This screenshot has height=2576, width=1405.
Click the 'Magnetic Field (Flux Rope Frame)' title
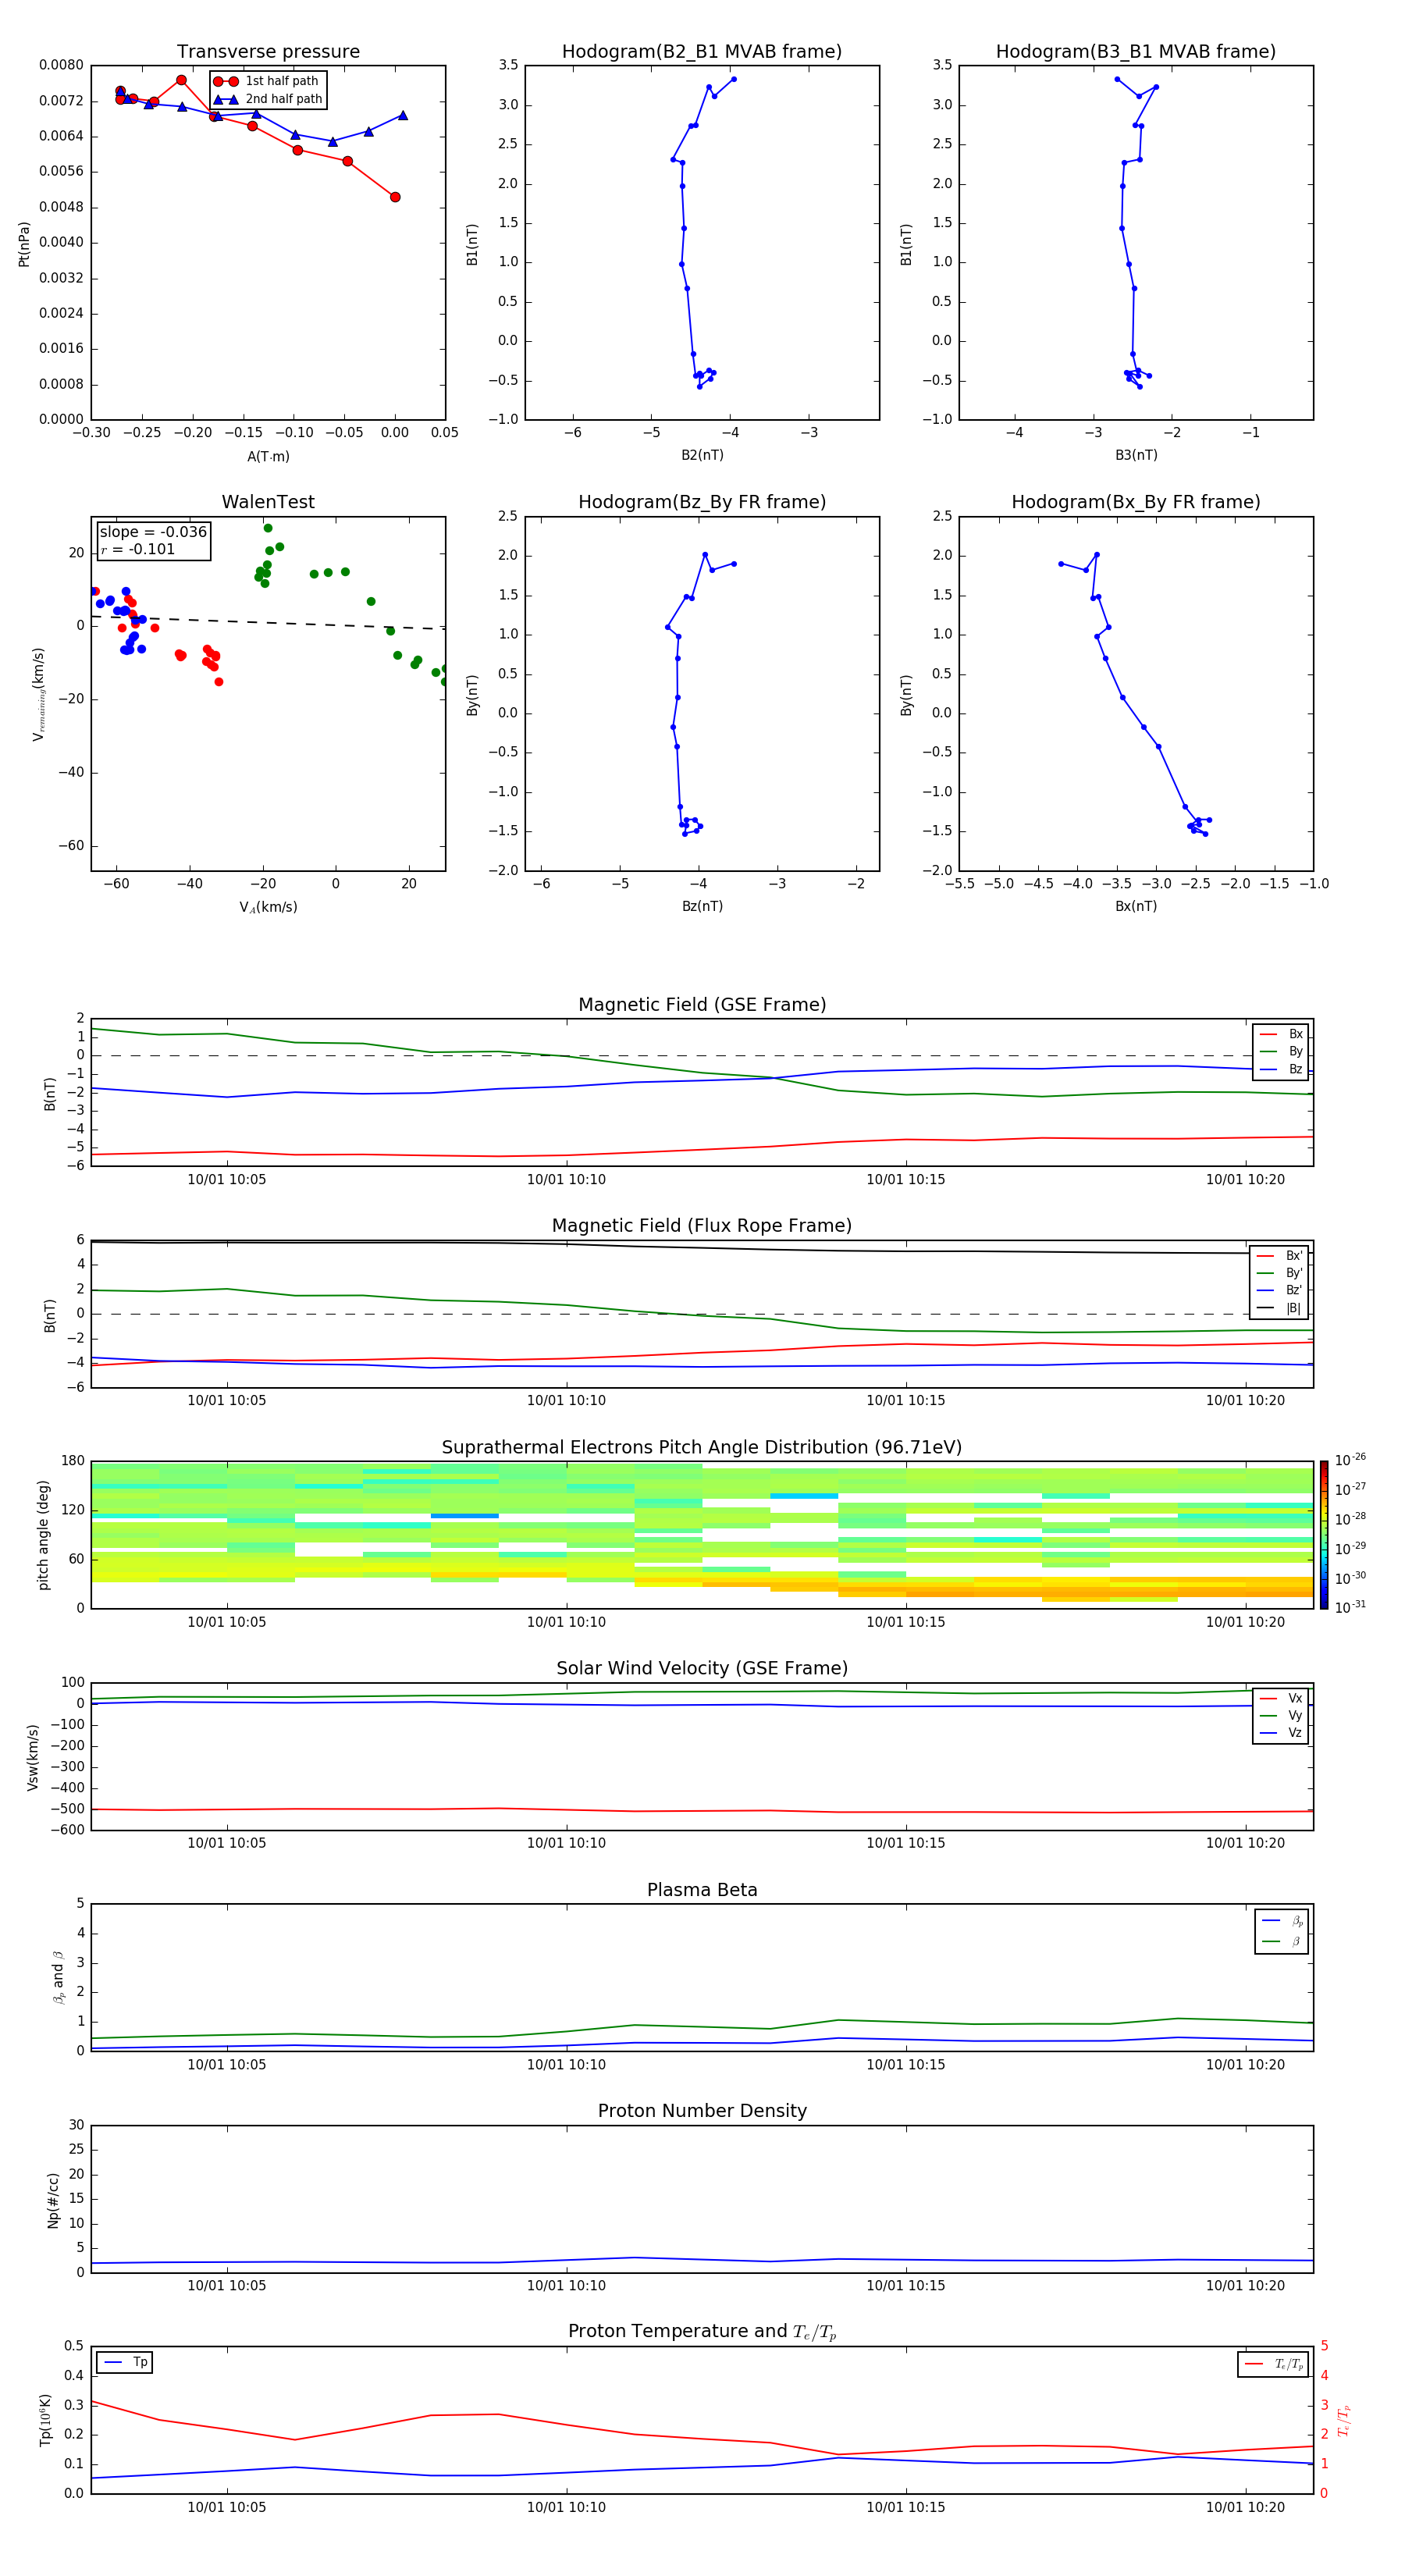(x=702, y=1226)
